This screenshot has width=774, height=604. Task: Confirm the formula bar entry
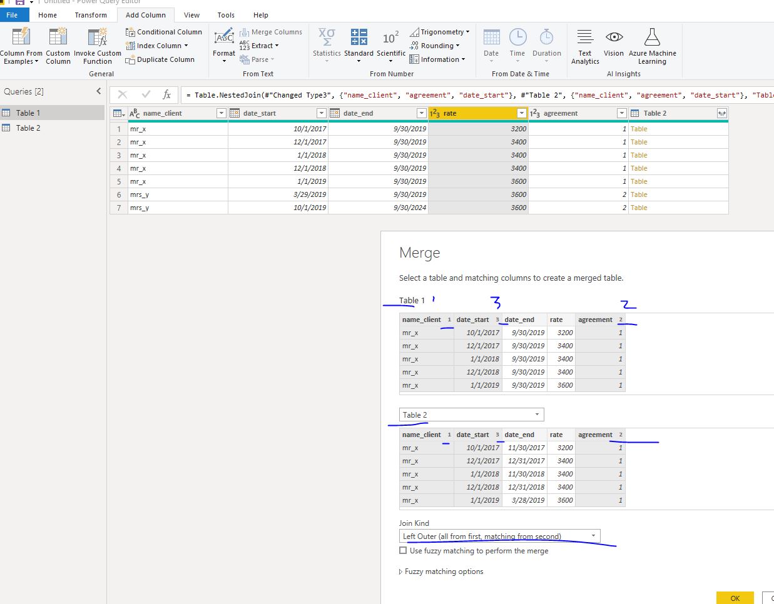pyautogui.click(x=146, y=94)
